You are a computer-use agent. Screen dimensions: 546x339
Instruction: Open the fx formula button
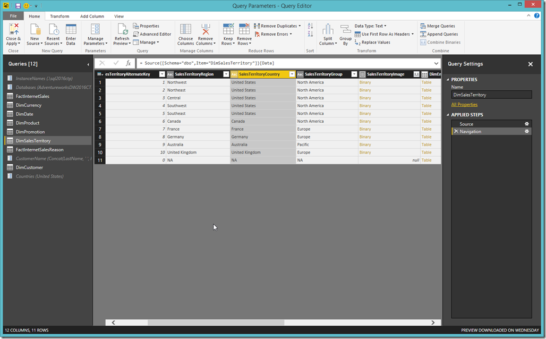(x=128, y=63)
